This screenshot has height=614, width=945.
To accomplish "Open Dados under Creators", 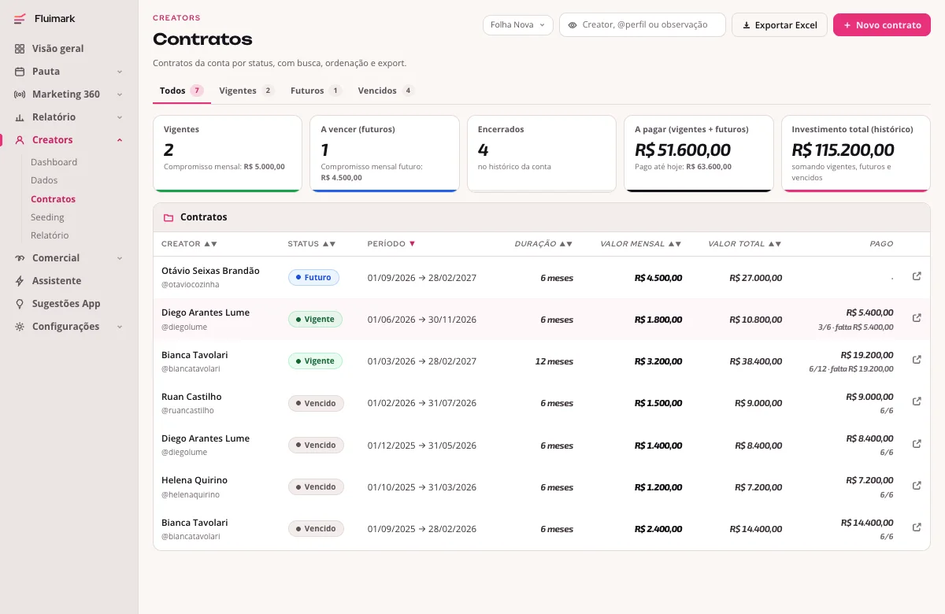I will (x=44, y=180).
